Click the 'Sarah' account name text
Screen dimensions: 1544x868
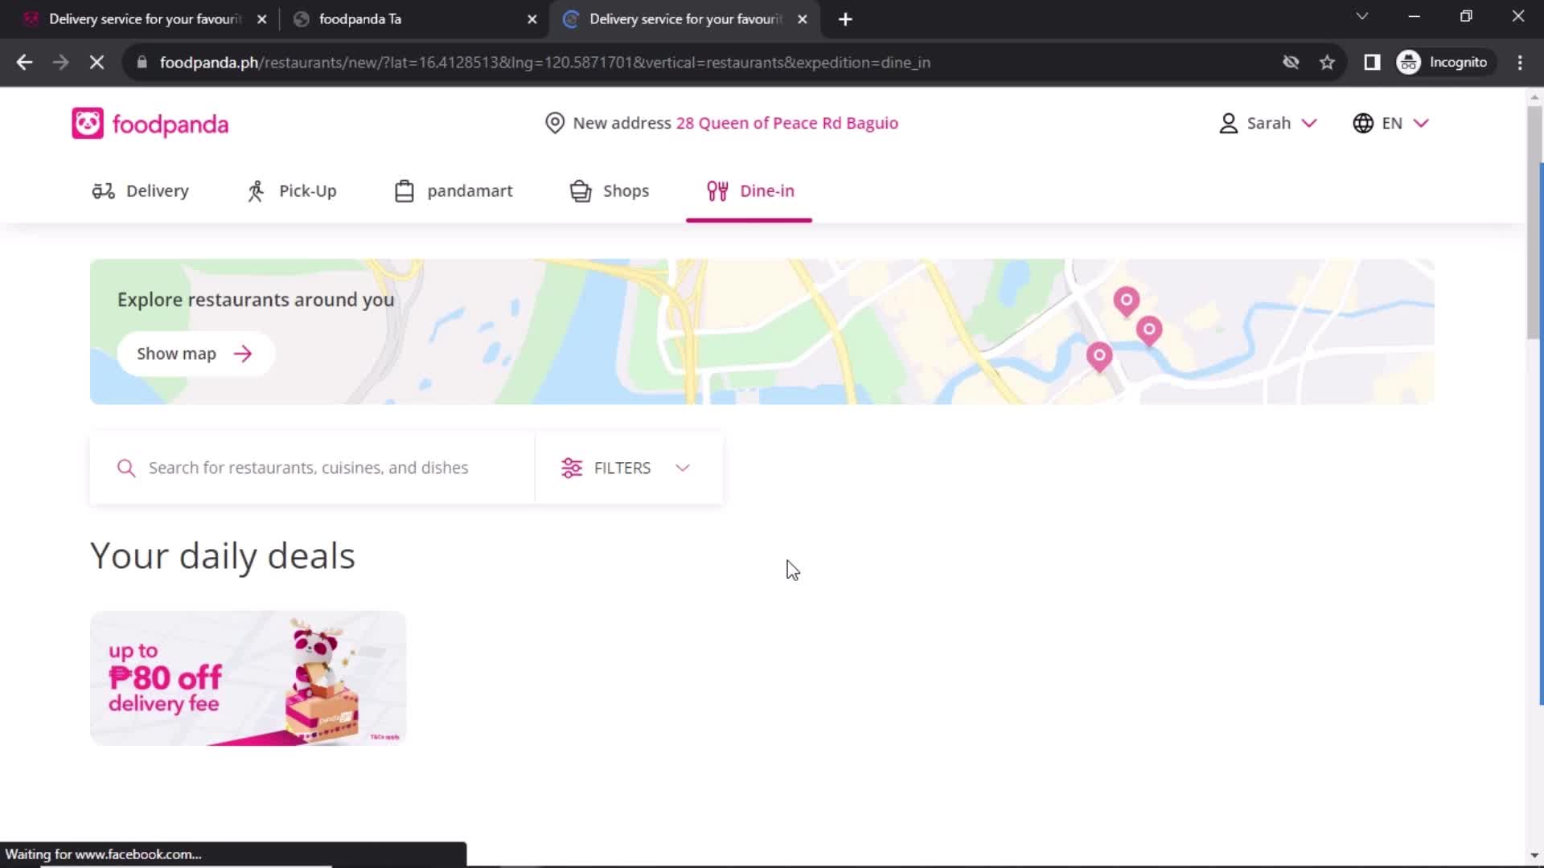point(1268,123)
